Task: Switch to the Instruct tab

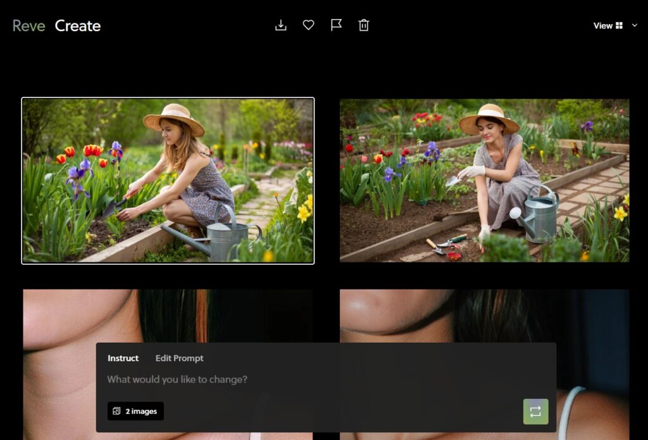Action: [123, 358]
